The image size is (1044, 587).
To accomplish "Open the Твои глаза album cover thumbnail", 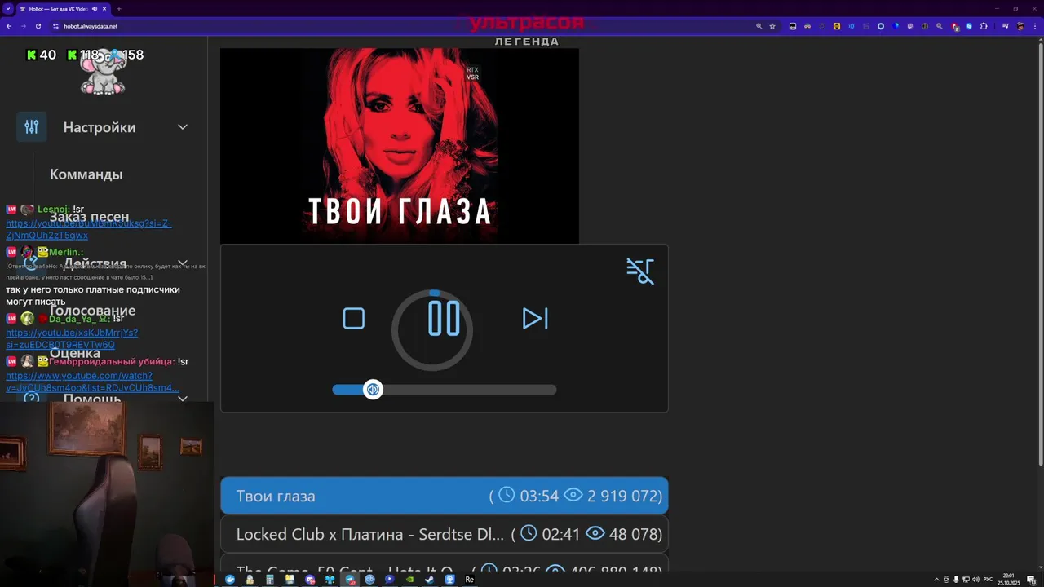I will [400, 146].
